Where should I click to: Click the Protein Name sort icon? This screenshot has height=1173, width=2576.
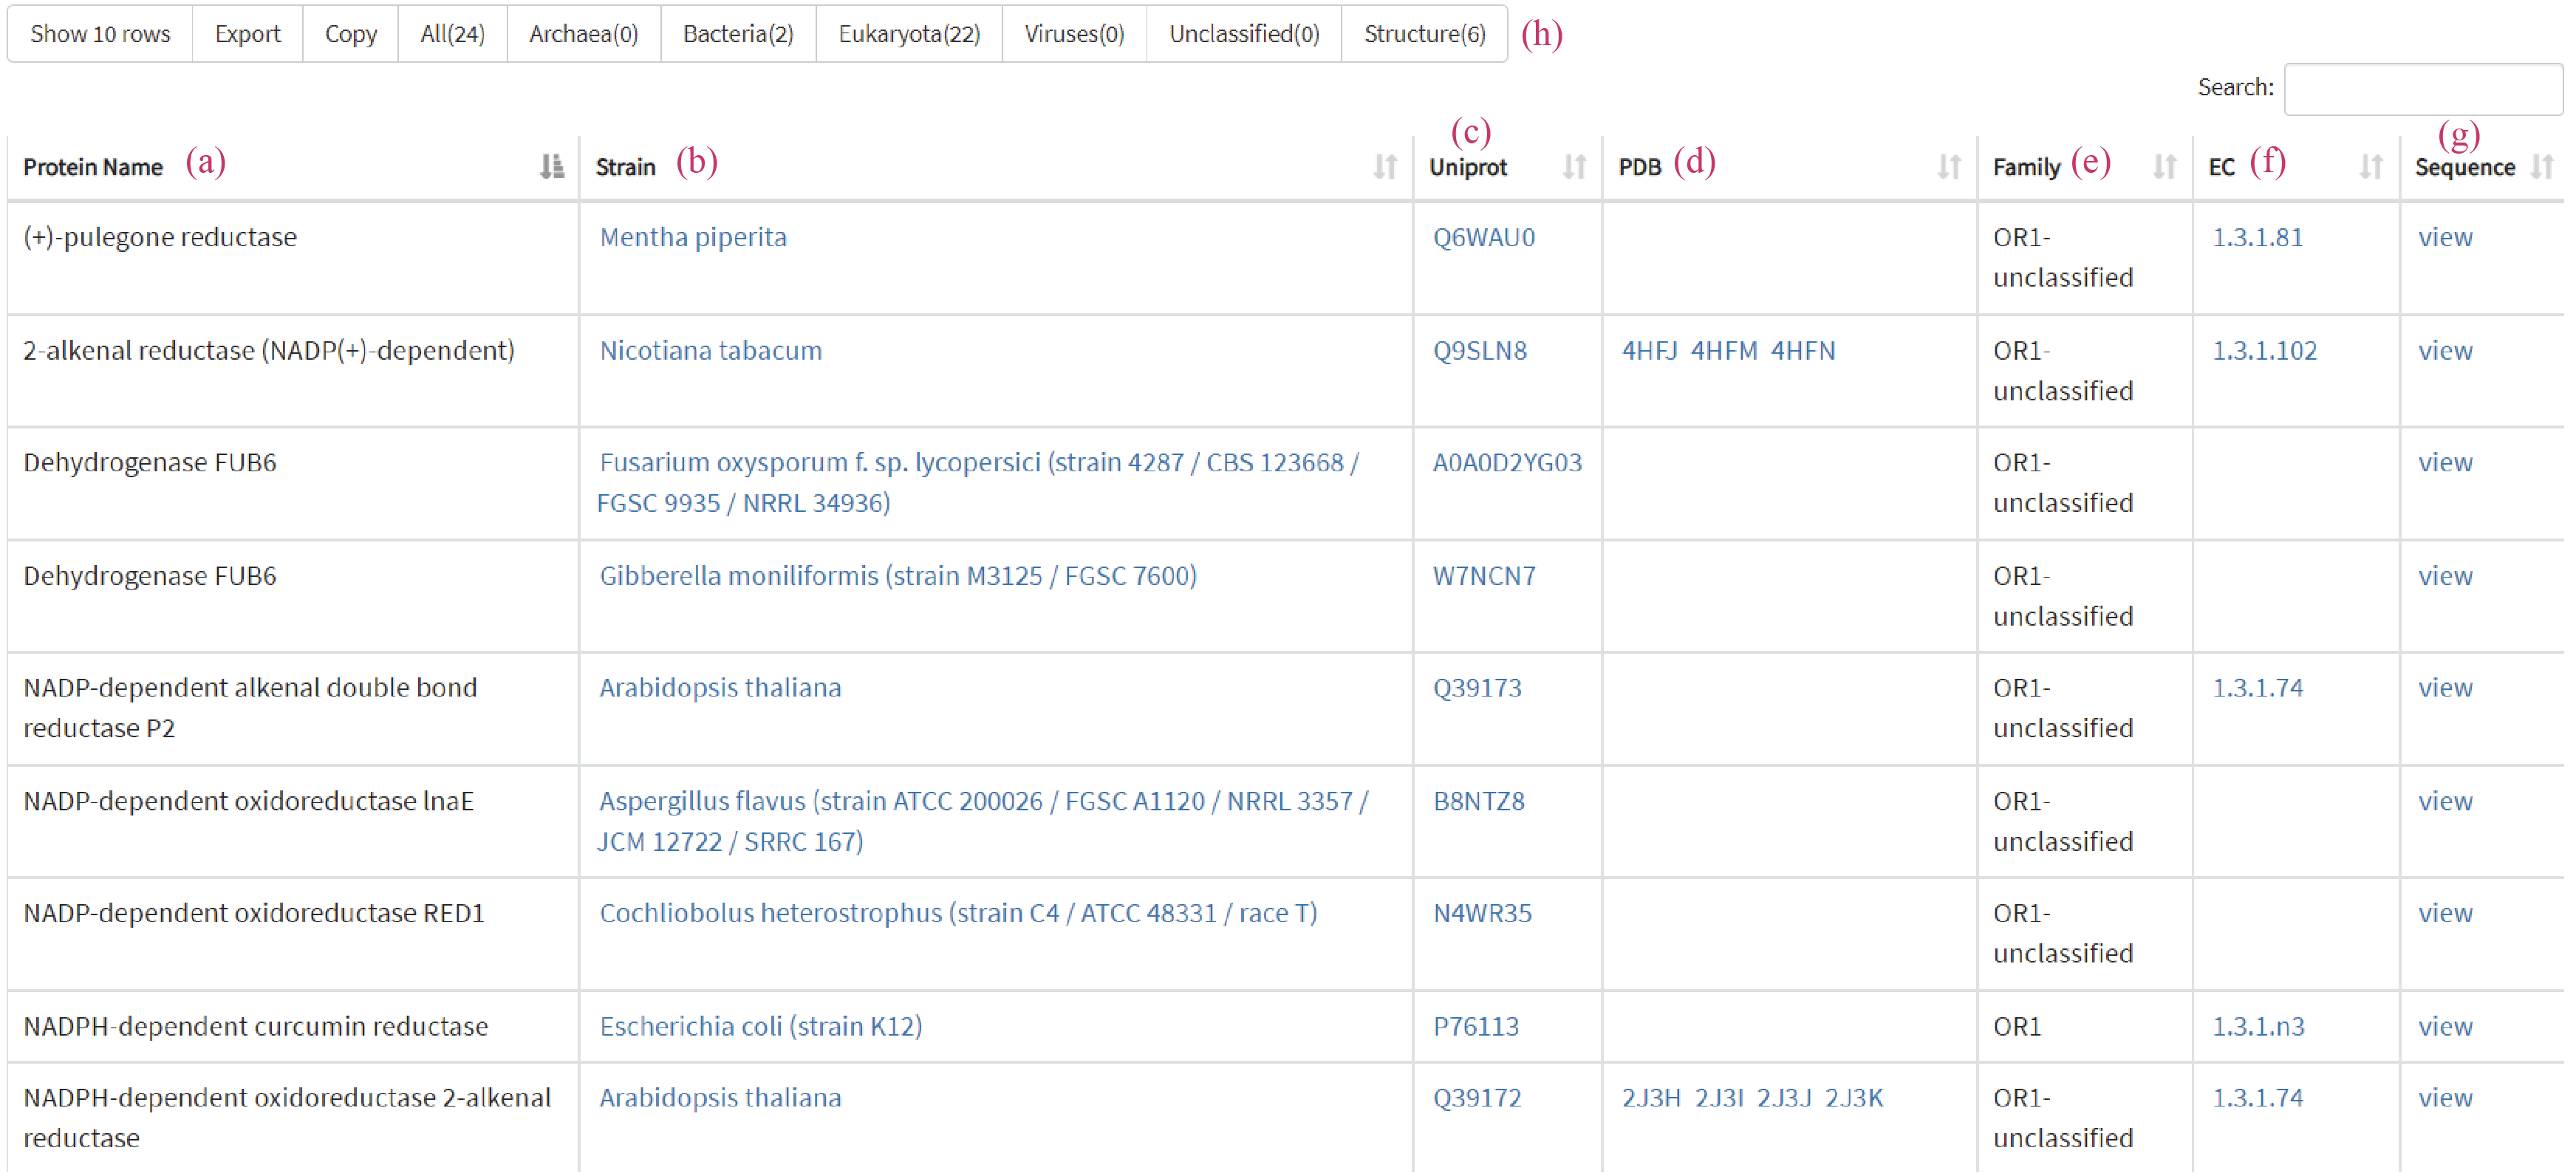551,167
